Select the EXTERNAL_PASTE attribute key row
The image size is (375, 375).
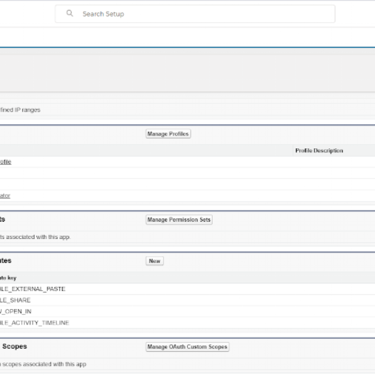tap(187, 289)
